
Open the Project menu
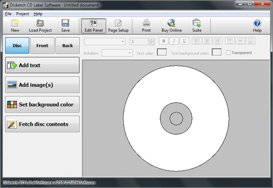[x=22, y=14]
